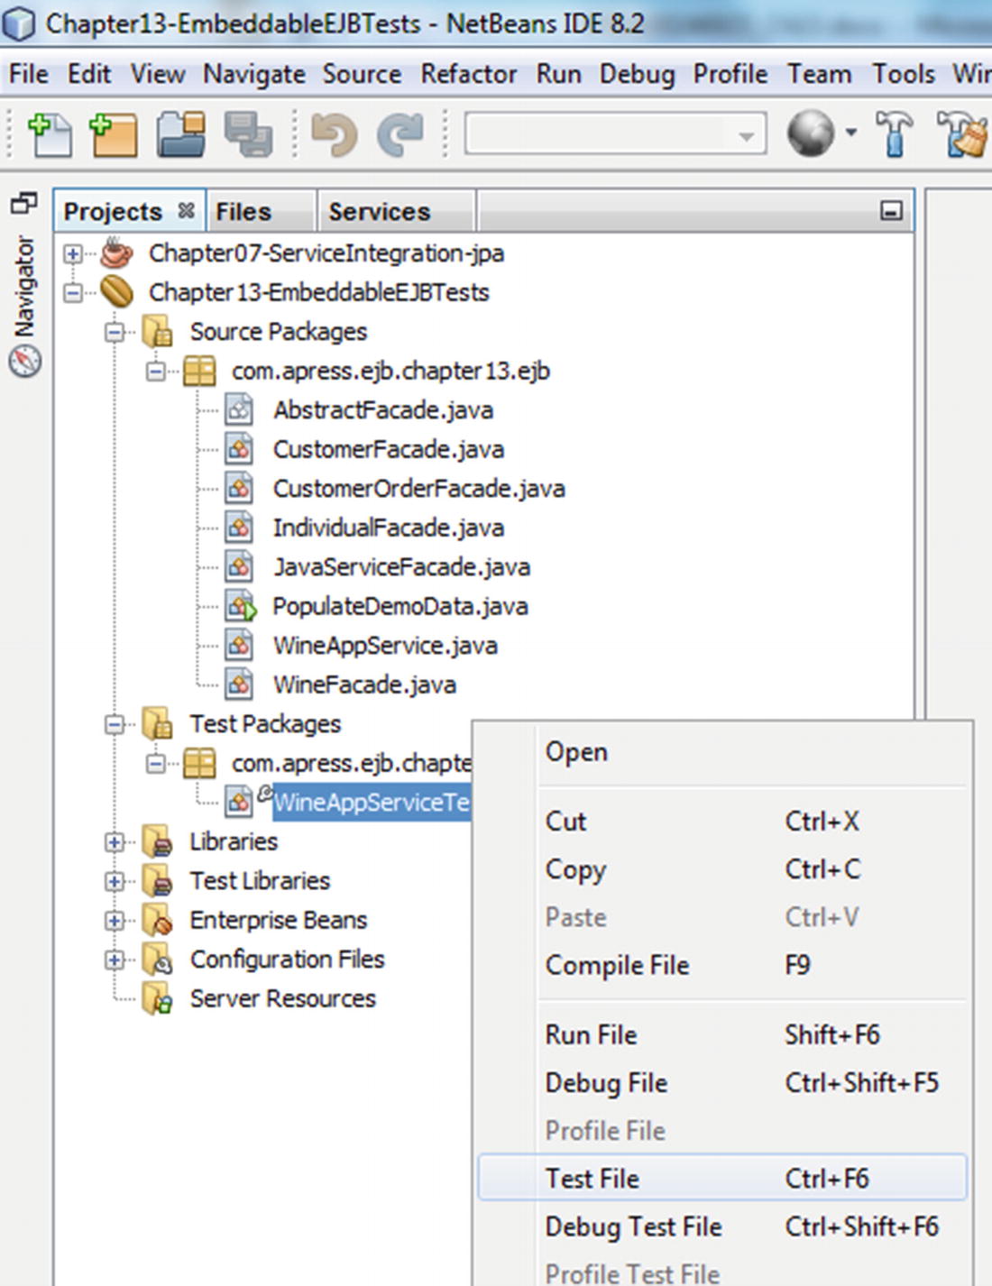The image size is (992, 1286).
Task: Expand the Configuration Files node
Action: [115, 960]
